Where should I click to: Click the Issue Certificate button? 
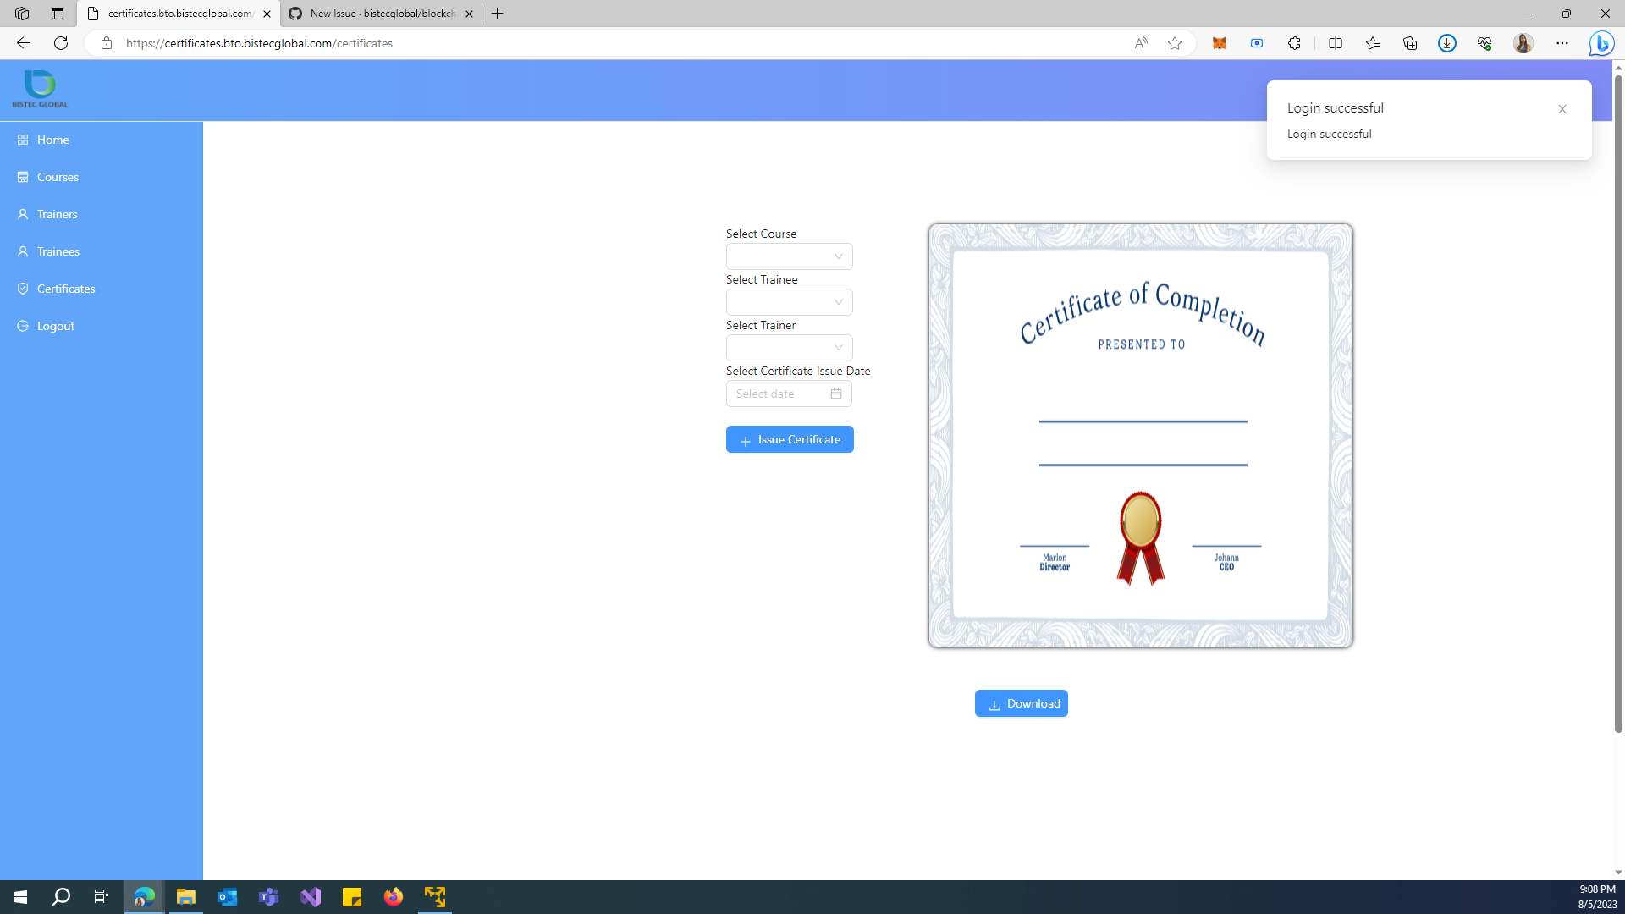[789, 439]
